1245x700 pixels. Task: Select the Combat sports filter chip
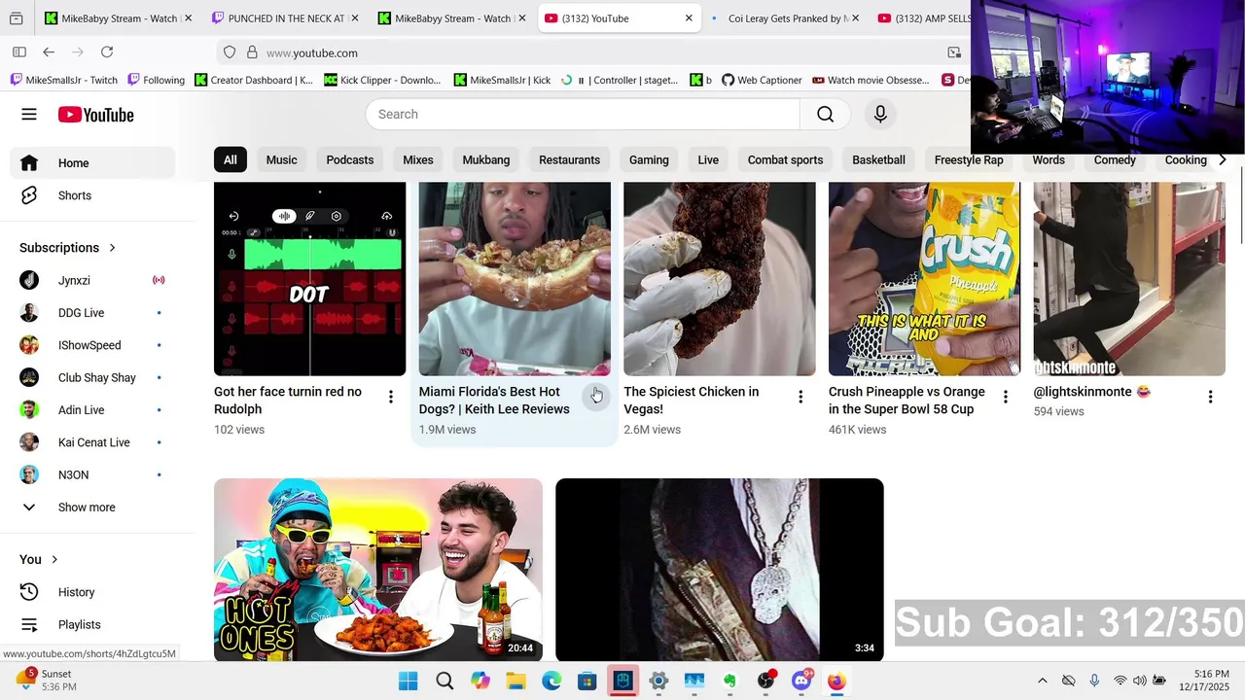pyautogui.click(x=785, y=159)
